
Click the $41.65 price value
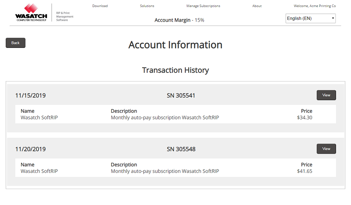pos(304,171)
